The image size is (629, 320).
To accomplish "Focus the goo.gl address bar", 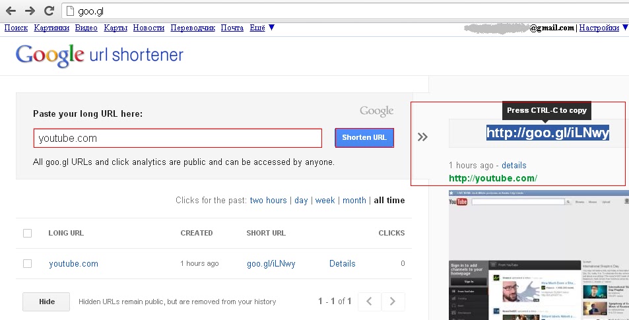I will pos(345,11).
